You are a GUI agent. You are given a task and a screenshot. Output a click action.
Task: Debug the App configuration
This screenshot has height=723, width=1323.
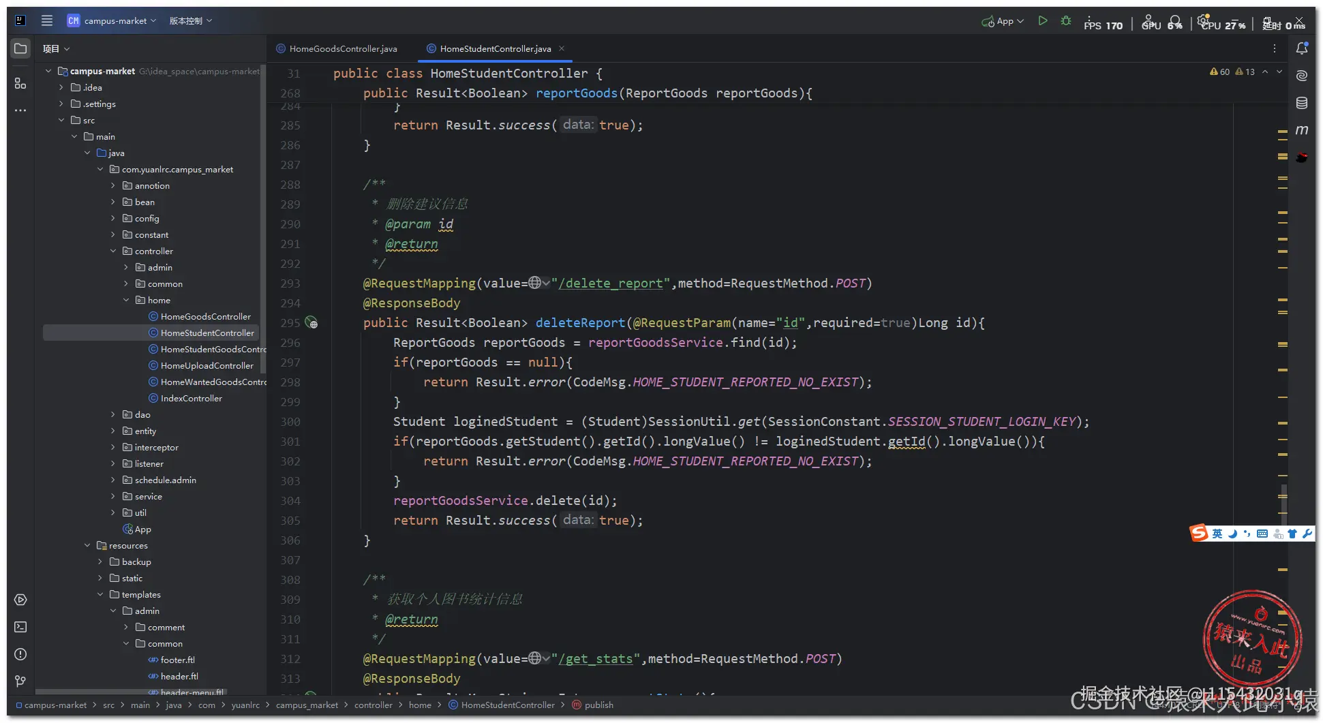1066,21
